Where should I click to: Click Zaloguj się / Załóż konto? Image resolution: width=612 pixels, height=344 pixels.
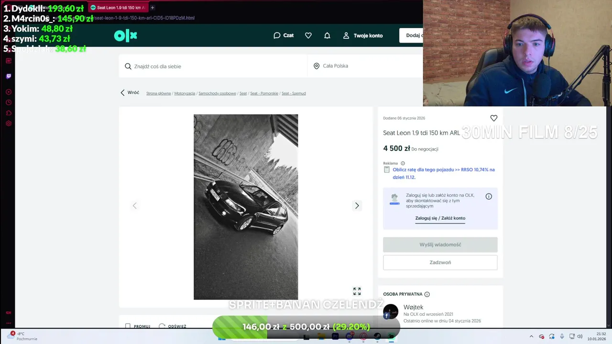pyautogui.click(x=440, y=218)
